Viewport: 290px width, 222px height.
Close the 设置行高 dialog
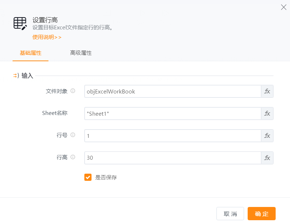[284, 7]
